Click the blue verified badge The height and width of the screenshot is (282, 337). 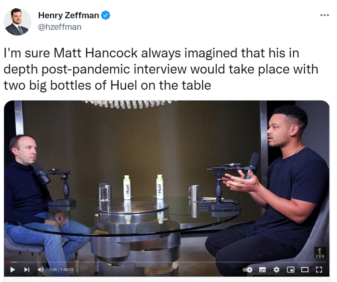106,15
